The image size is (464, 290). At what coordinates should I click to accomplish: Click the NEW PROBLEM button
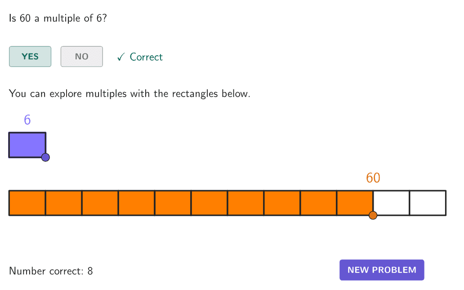(x=382, y=270)
